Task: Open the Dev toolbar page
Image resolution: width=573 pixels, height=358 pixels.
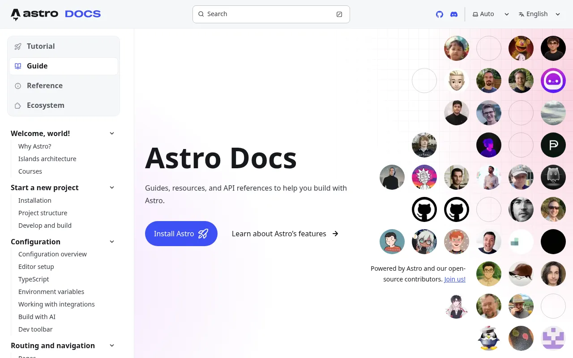Action: pyautogui.click(x=35, y=329)
